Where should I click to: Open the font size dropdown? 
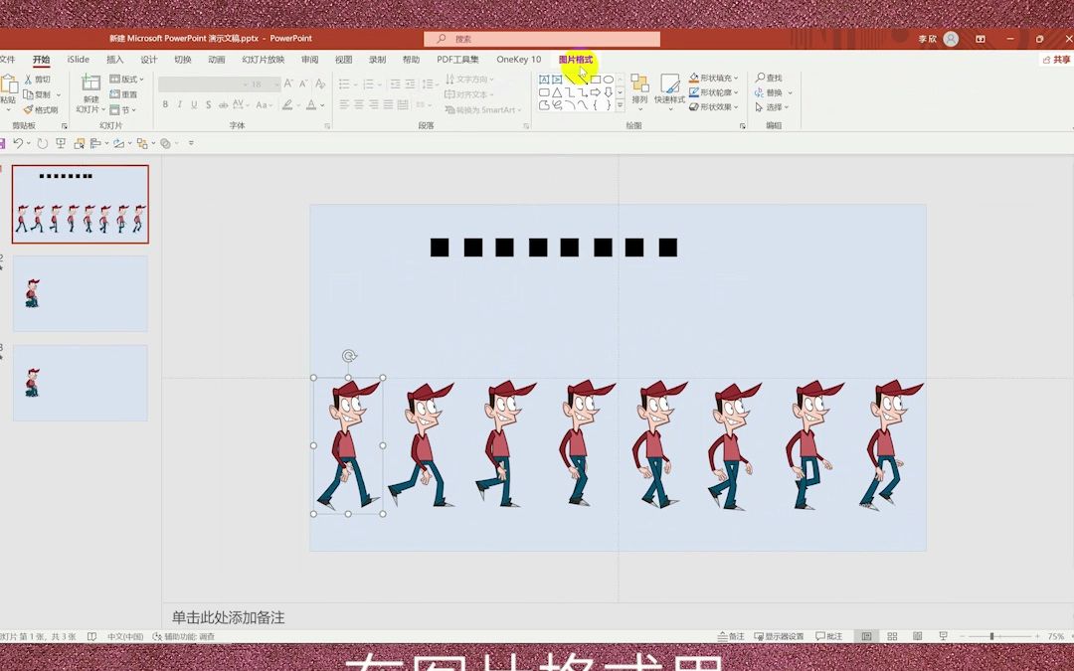tap(277, 84)
